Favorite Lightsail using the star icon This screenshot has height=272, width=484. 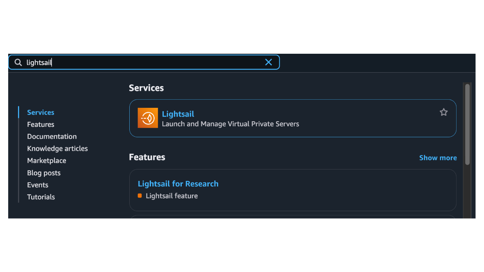443,112
